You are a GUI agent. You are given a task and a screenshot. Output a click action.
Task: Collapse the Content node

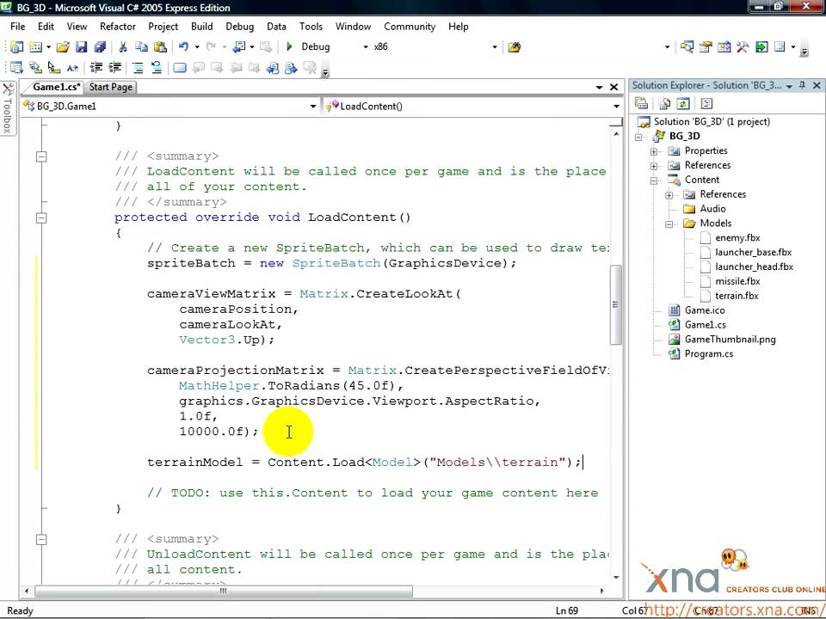click(x=654, y=181)
